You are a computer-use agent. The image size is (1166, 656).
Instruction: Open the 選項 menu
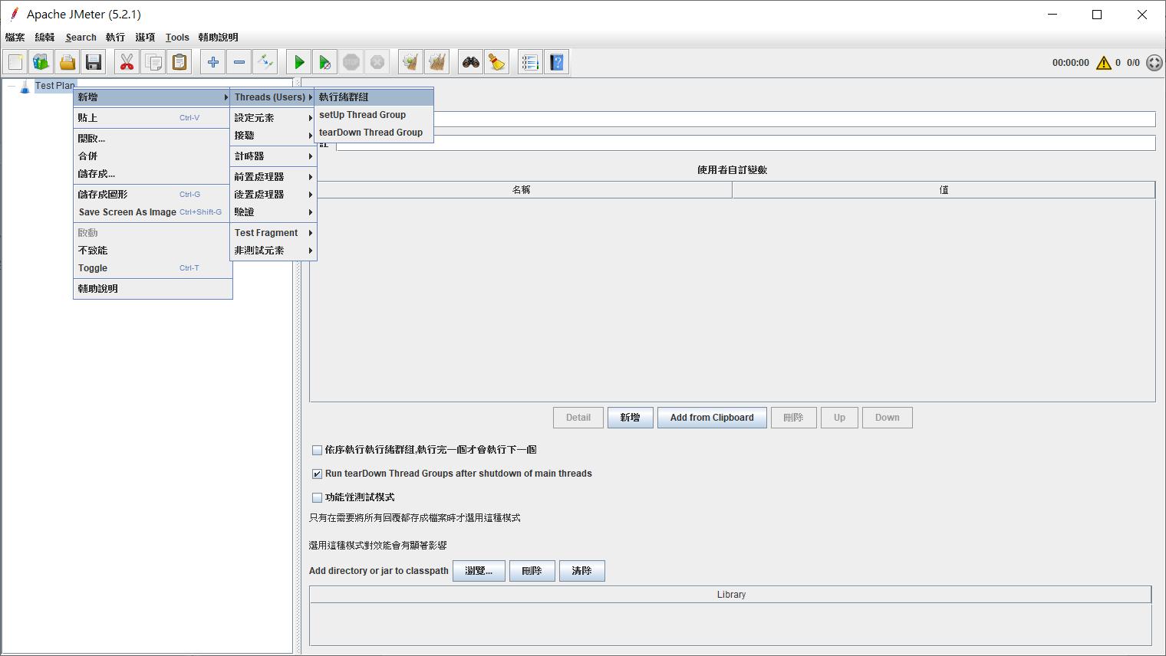(x=145, y=37)
